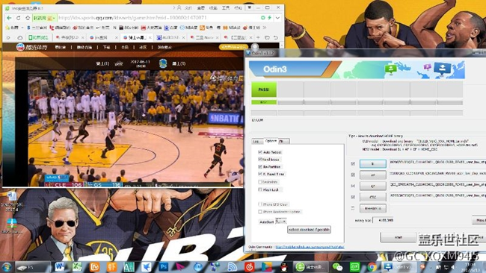Switch to the Pit tab in Odin
The image size is (486, 273).
click(x=283, y=141)
